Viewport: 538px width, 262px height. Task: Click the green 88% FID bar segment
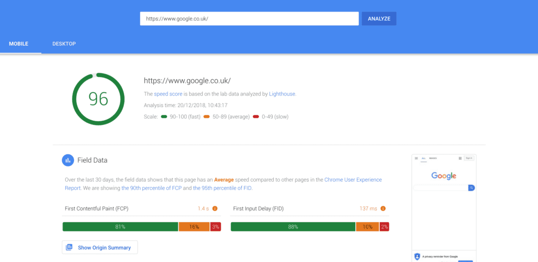293,227
